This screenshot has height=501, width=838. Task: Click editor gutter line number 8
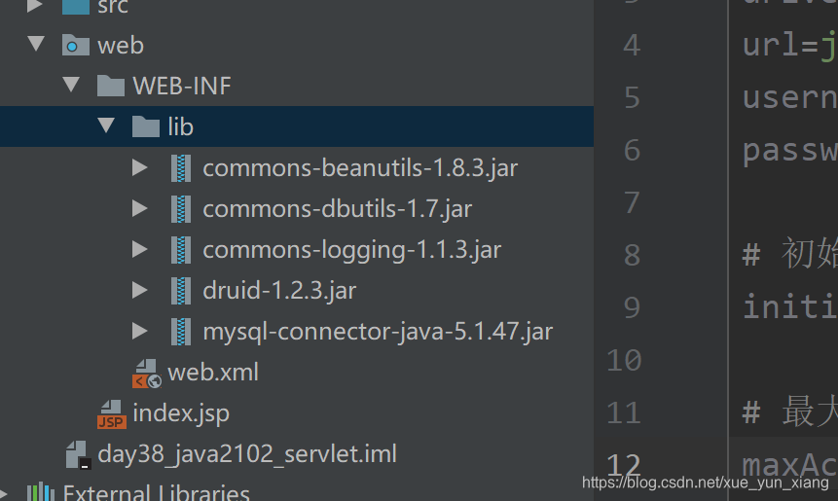[632, 255]
